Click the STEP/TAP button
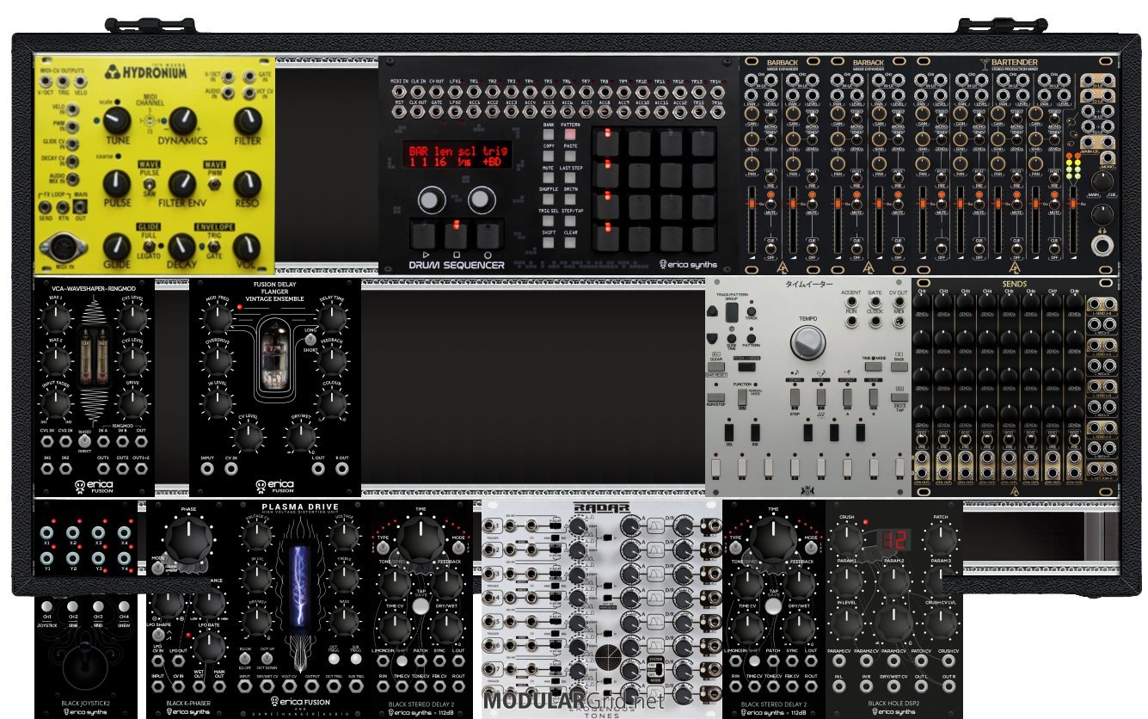 tap(570, 222)
